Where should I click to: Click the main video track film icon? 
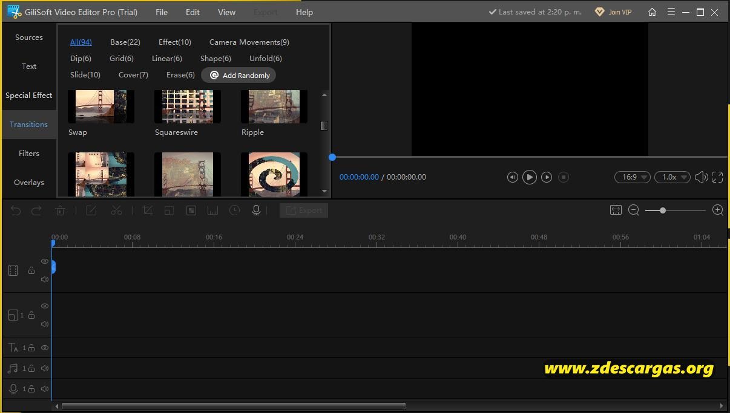coord(13,270)
